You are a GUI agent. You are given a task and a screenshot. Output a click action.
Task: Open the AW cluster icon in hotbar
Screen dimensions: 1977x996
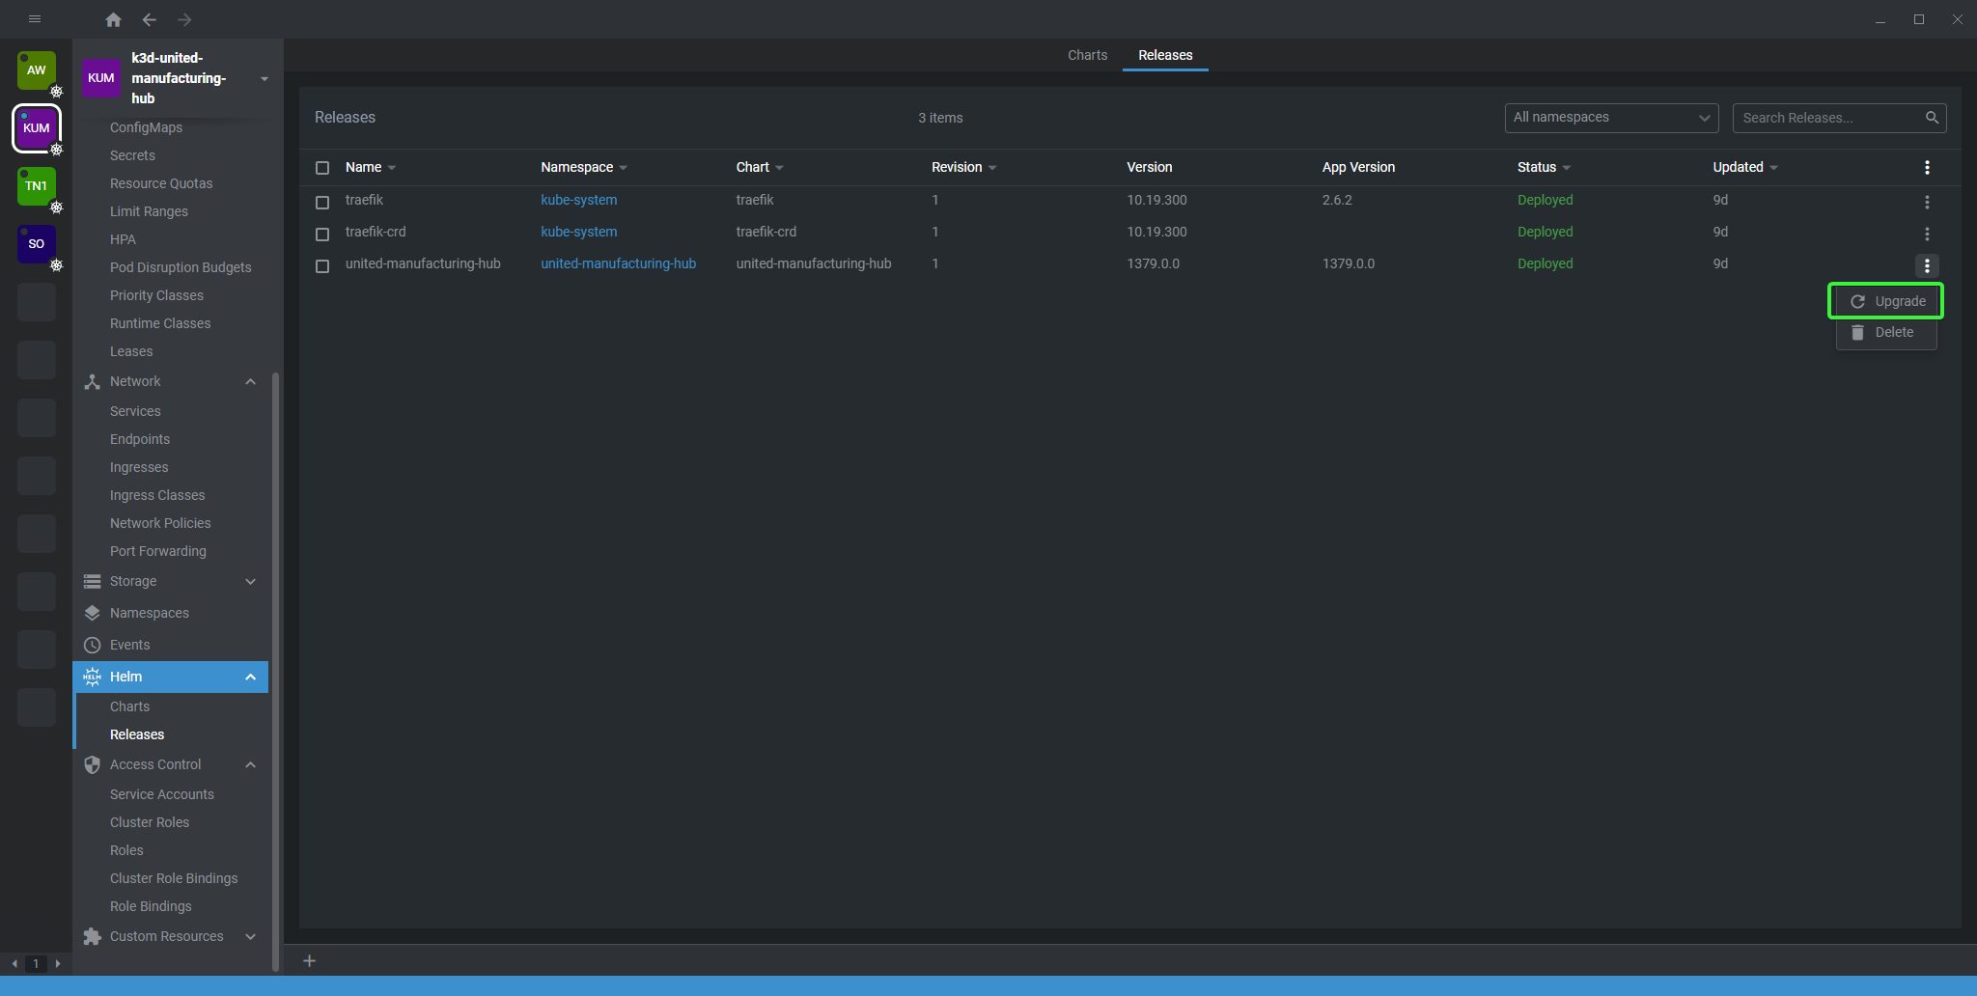(37, 70)
